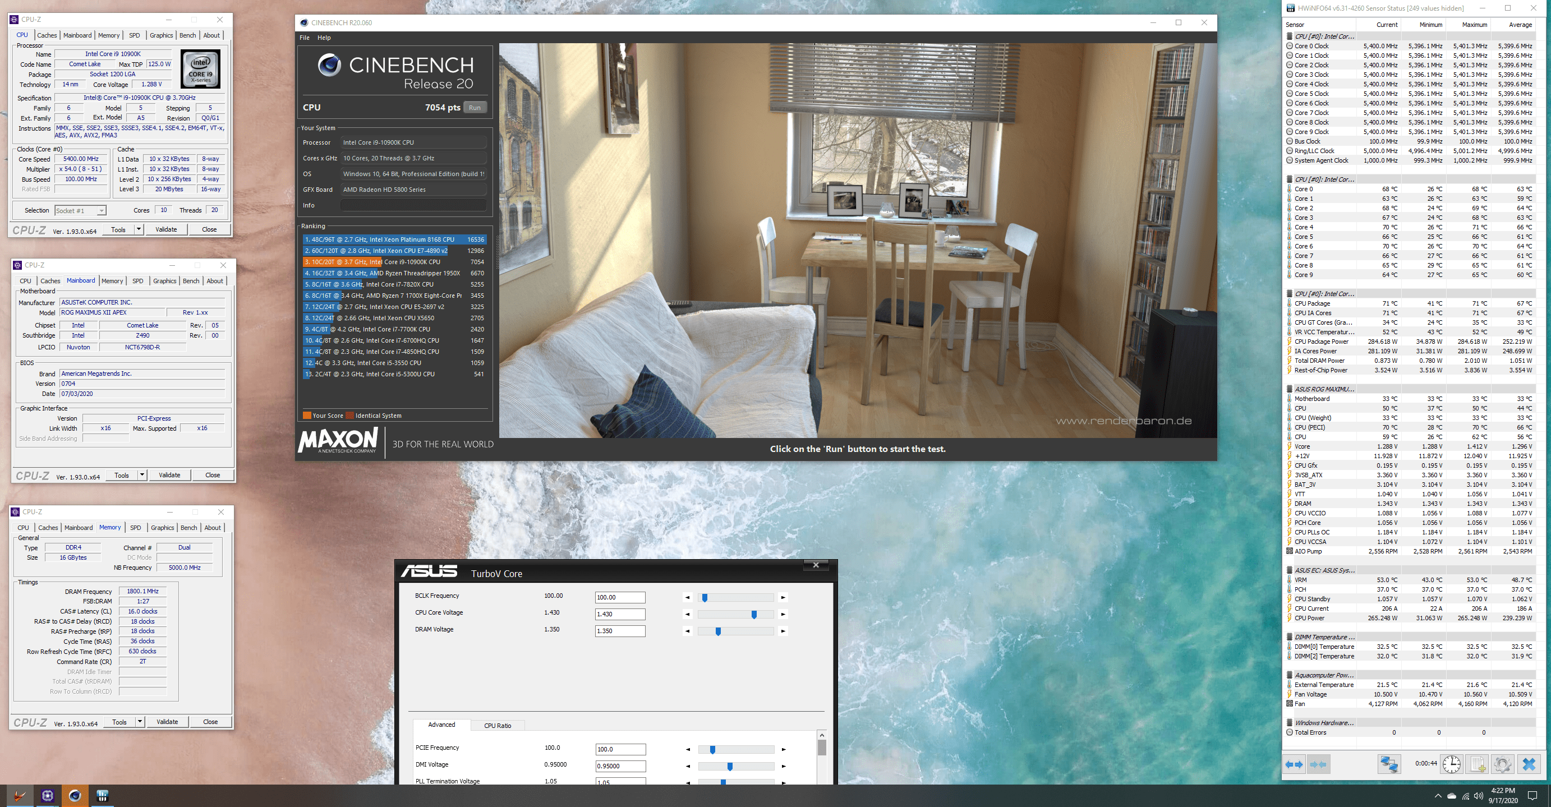The image size is (1551, 807).
Task: Open SPD tab in Mainboard CPU-Z window
Action: coord(138,281)
